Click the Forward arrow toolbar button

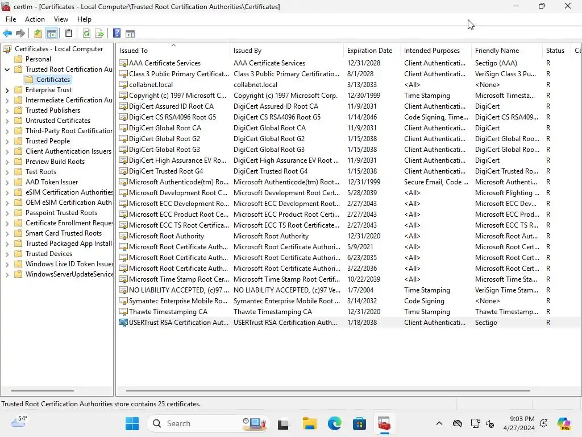pyautogui.click(x=20, y=34)
